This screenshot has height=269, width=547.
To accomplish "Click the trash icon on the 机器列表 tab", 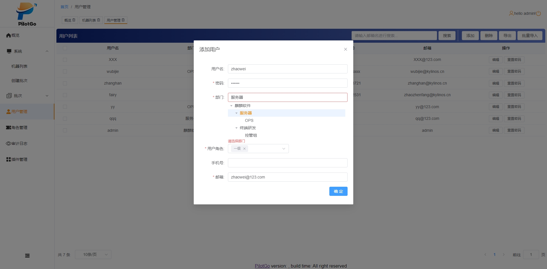I will pyautogui.click(x=99, y=20).
